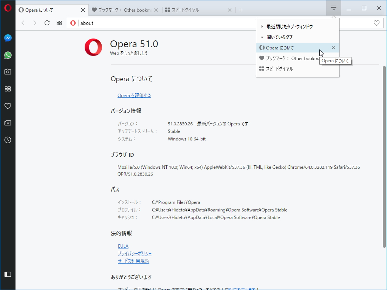The height and width of the screenshot is (290, 387).
Task: Click version text 51.0.2830.26
Action: [208, 123]
